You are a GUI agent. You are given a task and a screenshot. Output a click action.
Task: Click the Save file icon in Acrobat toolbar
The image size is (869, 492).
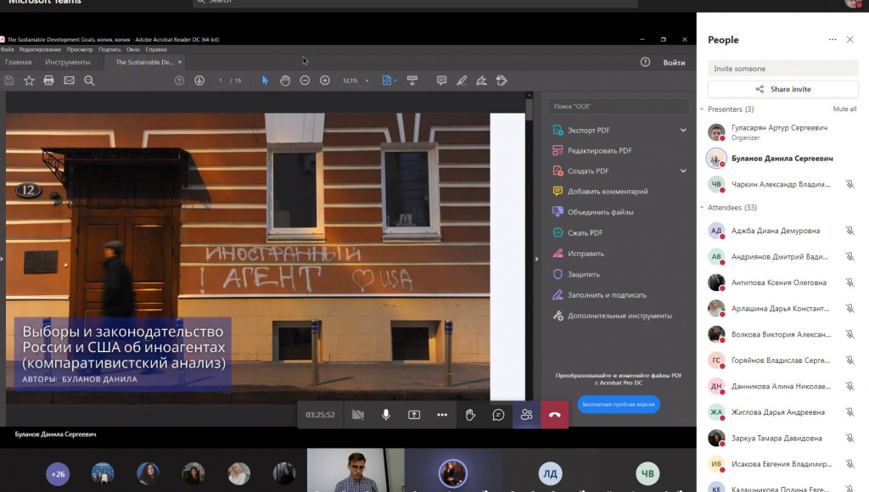pyautogui.click(x=8, y=81)
